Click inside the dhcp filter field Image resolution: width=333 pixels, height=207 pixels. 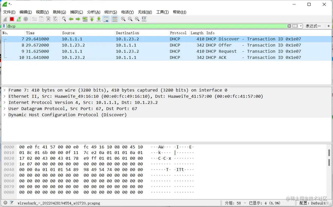pyautogui.click(x=146, y=26)
